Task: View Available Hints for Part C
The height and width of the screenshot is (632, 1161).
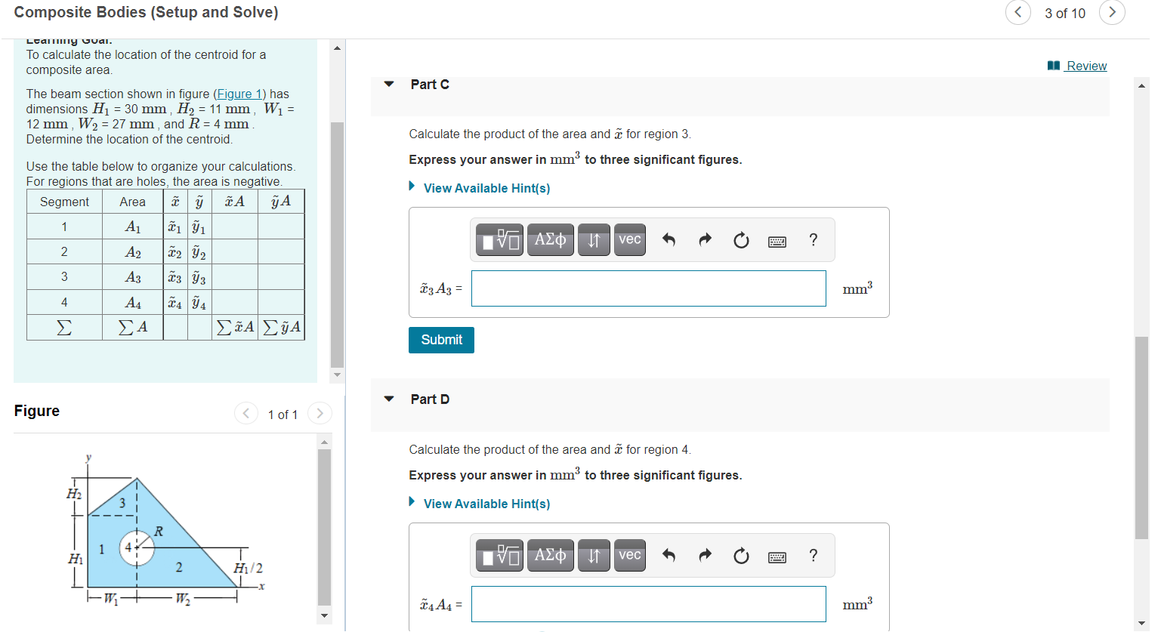Action: [486, 188]
